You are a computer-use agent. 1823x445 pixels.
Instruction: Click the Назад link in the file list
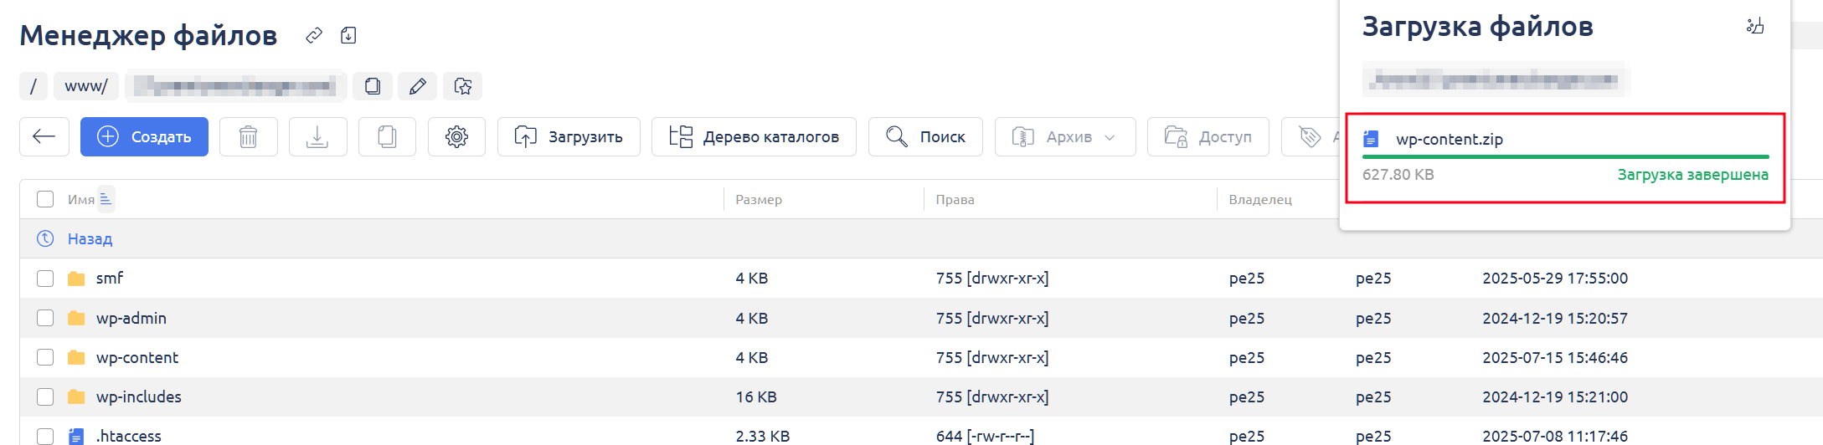pos(90,239)
